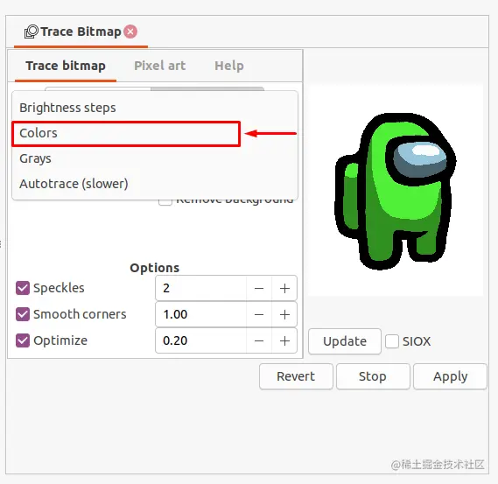Viewport: 498px width, 484px height.
Task: Decrease the Speckles value with minus
Action: [x=259, y=288]
